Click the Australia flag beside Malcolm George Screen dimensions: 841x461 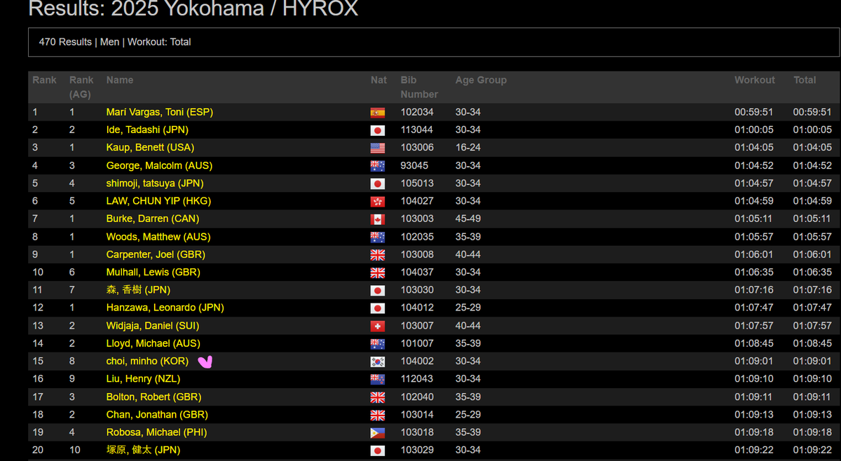pos(378,166)
